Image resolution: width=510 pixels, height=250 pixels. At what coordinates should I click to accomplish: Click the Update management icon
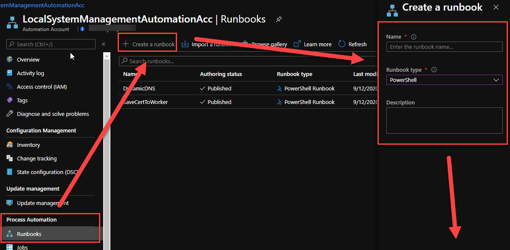pos(10,203)
